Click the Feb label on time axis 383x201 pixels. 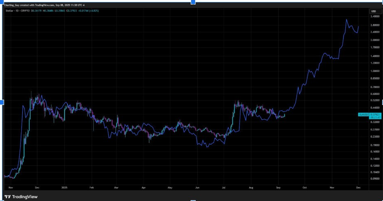pyautogui.click(x=92, y=188)
